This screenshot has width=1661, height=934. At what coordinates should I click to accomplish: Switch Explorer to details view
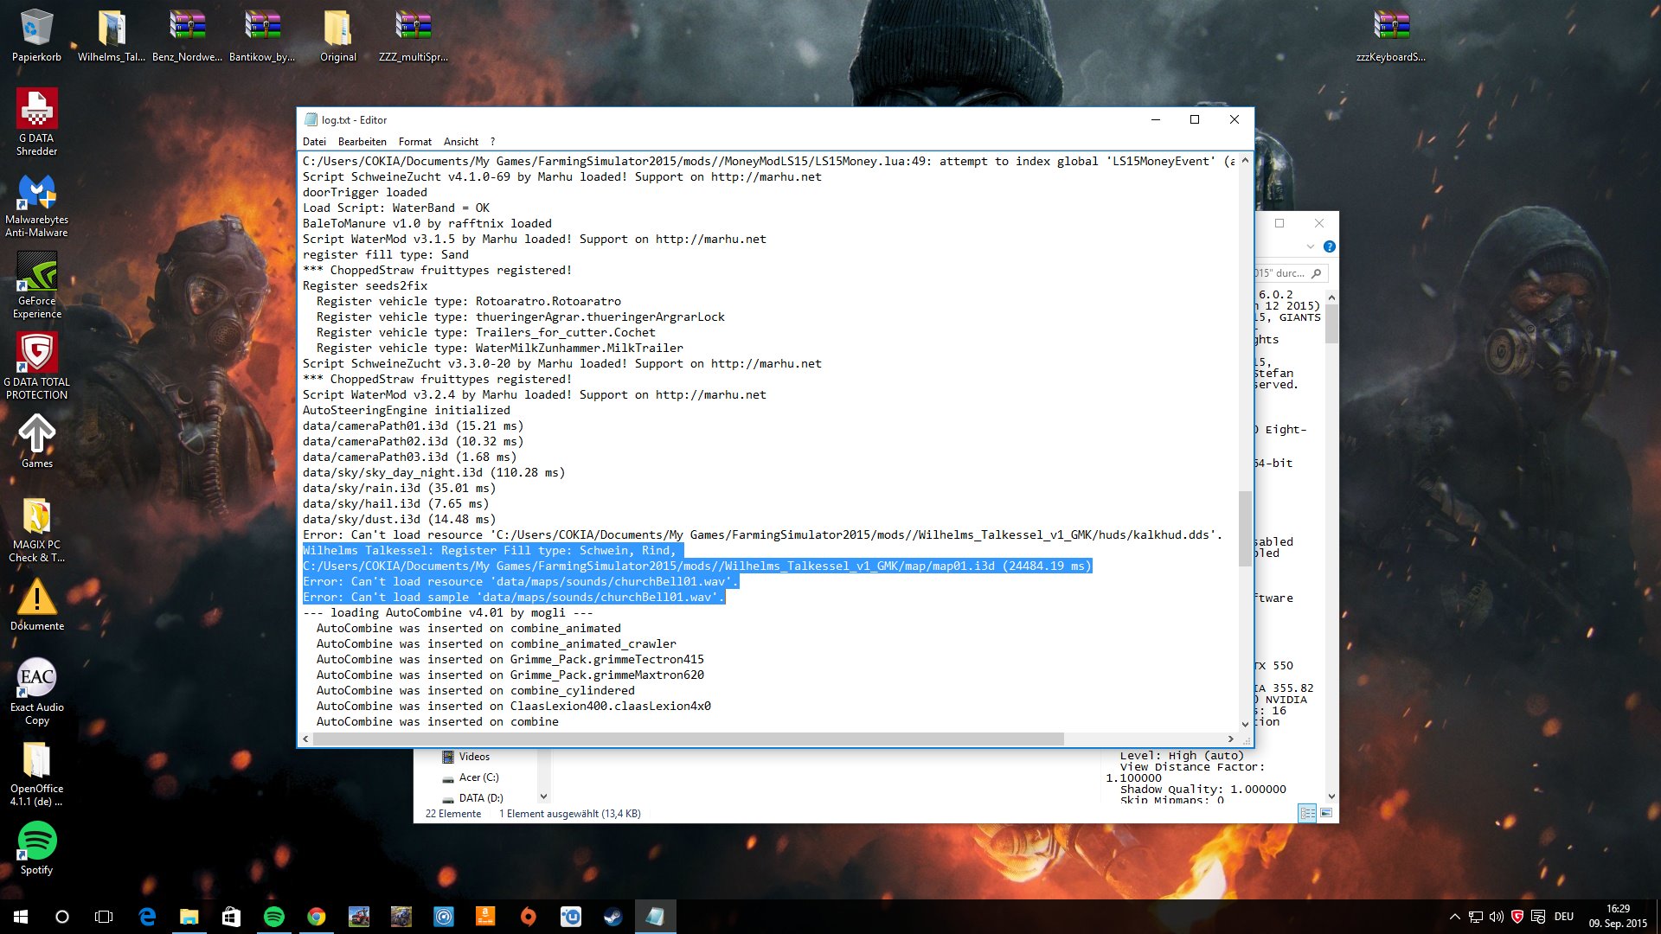(x=1307, y=813)
